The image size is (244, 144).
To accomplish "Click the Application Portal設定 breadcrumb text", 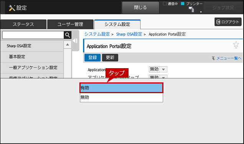I will pyautogui.click(x=167, y=34).
